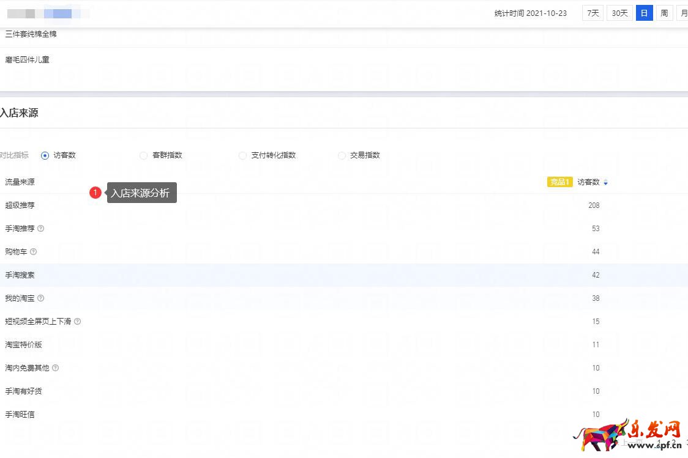
Task: Click the help icon beside 手淘推荐
Action: tap(41, 229)
